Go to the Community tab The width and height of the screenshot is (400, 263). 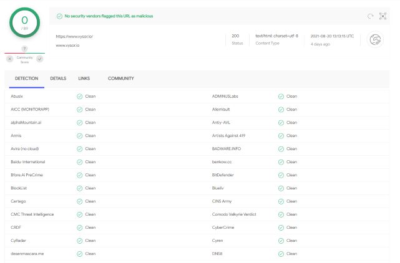(x=120, y=79)
